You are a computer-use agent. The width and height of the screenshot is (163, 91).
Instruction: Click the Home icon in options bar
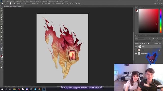coord(2,4)
